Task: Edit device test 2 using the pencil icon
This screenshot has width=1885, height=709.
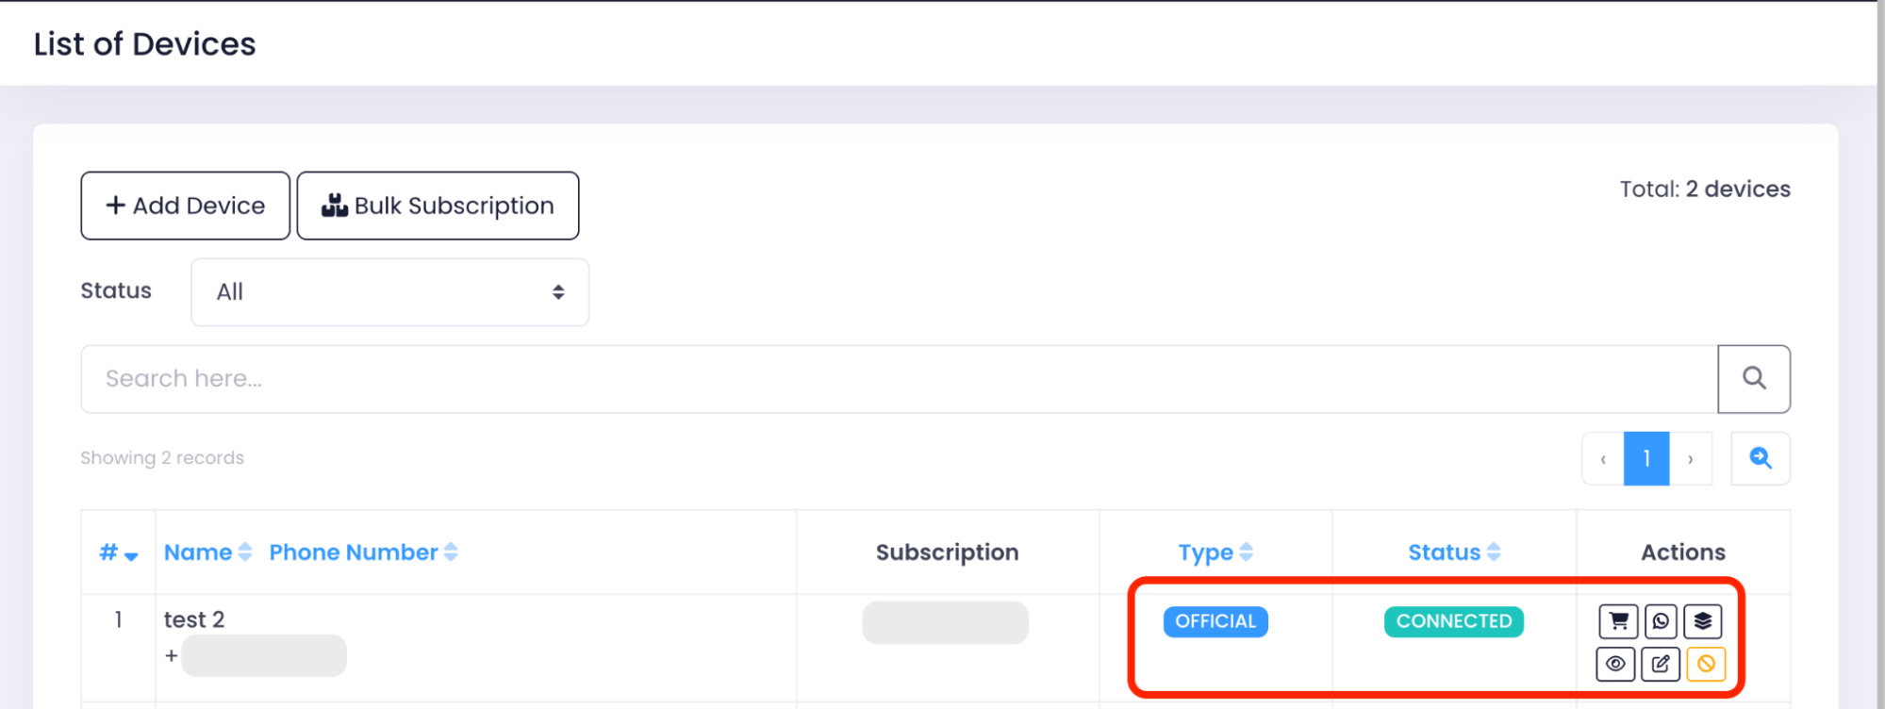Action: [1661, 664]
